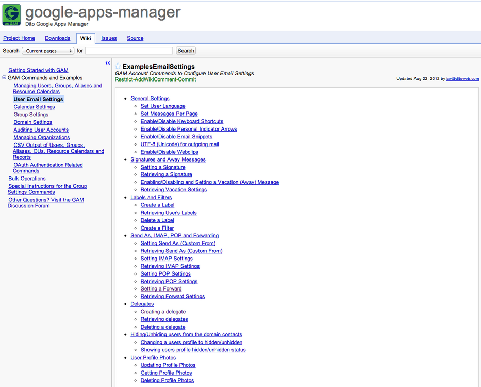Click the GAM project logo
Image resolution: width=481 pixels, height=387 pixels.
coord(12,15)
